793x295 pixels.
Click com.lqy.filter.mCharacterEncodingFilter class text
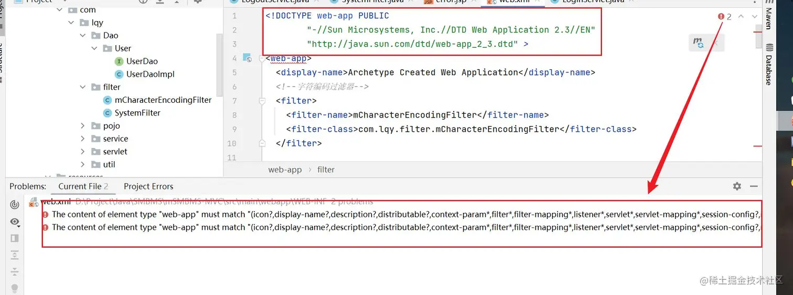459,129
